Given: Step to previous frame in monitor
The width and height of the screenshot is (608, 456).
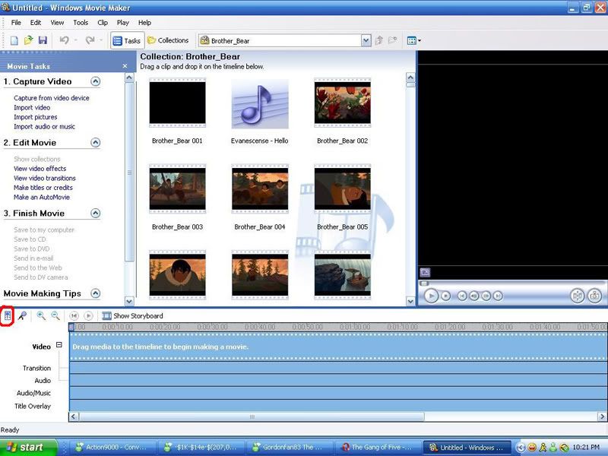Looking at the screenshot, I should 473,296.
